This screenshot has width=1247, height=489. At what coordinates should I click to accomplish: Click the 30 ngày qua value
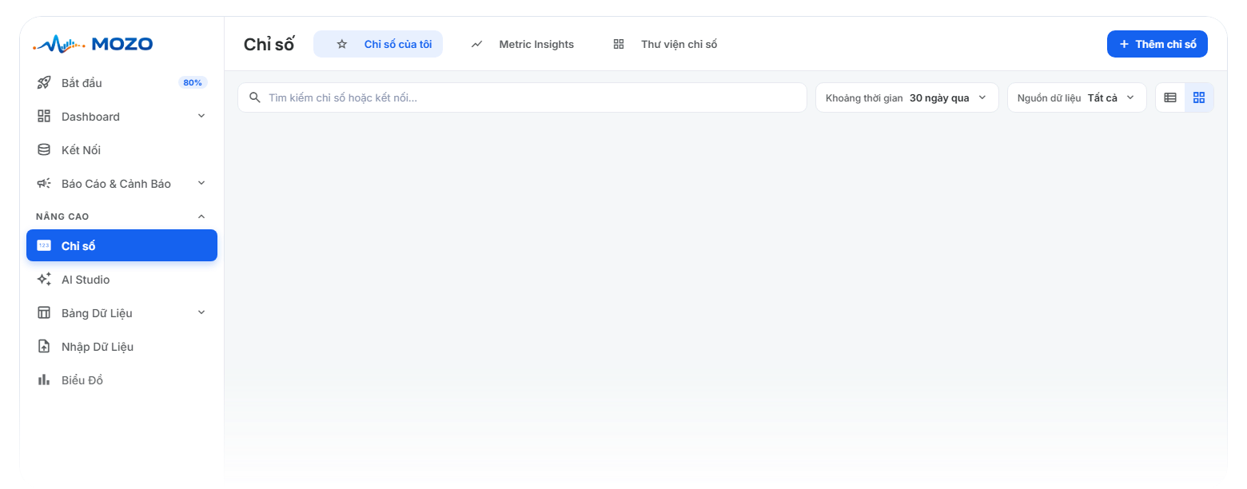tap(939, 97)
